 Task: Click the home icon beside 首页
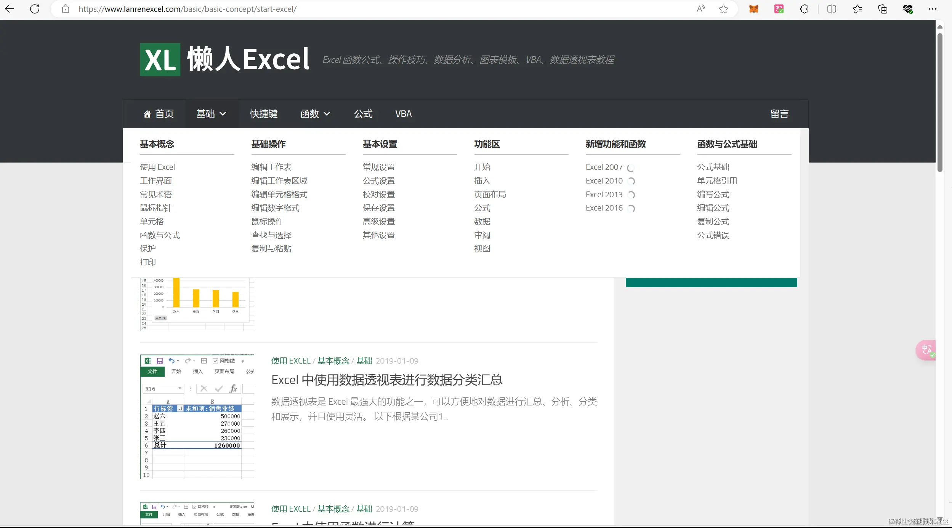click(147, 114)
